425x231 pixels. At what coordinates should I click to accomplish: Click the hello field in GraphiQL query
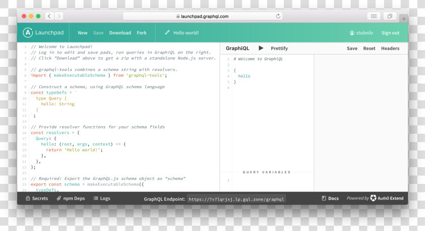244,76
